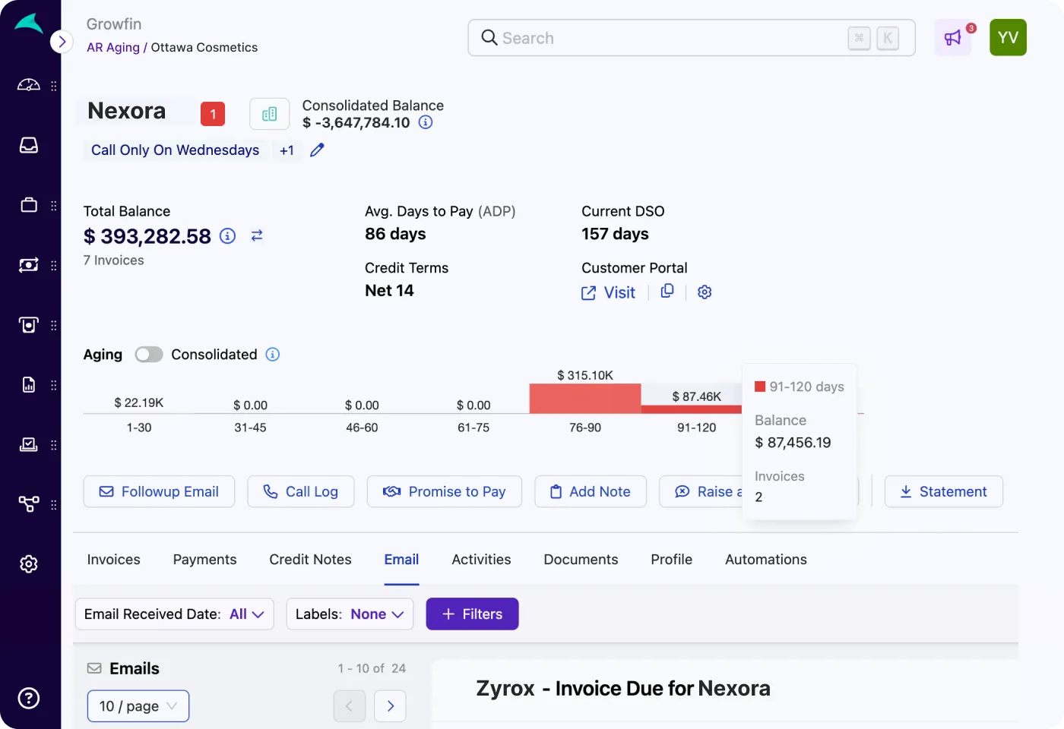1064x729 pixels.
Task: Select the Email tab
Action: [x=401, y=560]
